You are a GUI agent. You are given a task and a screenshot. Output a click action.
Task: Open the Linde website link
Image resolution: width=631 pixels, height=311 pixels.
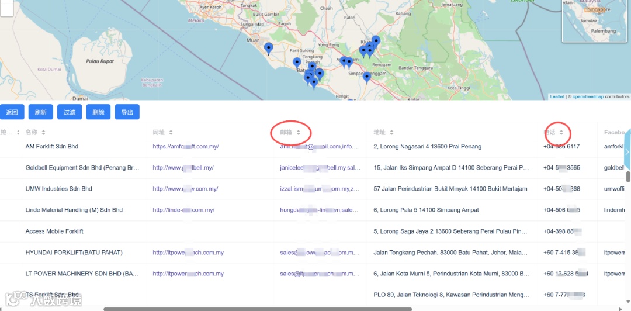click(x=183, y=210)
